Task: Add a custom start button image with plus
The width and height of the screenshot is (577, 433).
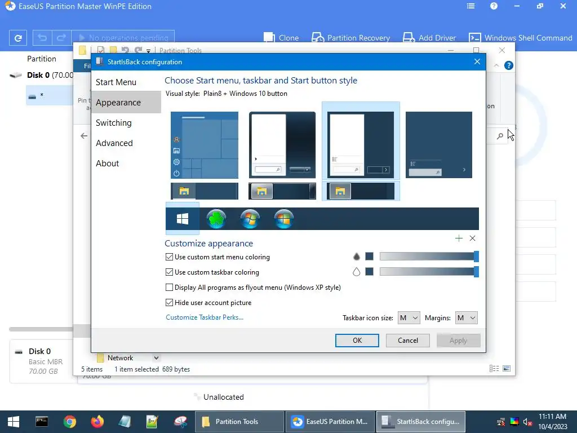Action: [459, 238]
